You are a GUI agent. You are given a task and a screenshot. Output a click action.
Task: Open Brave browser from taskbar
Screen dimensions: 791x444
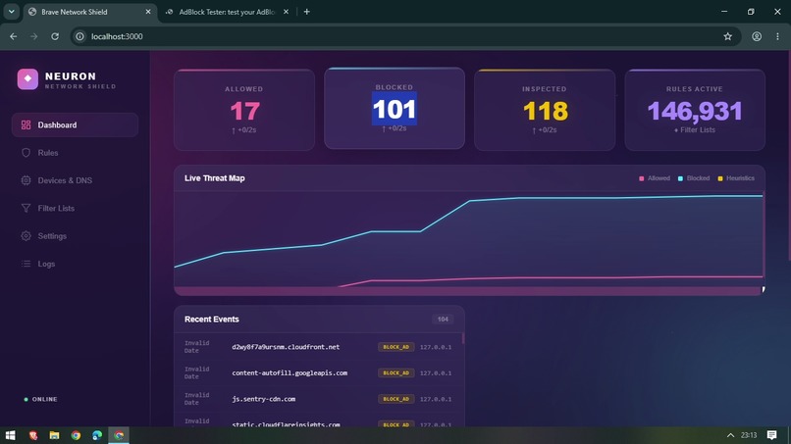pyautogui.click(x=32, y=435)
